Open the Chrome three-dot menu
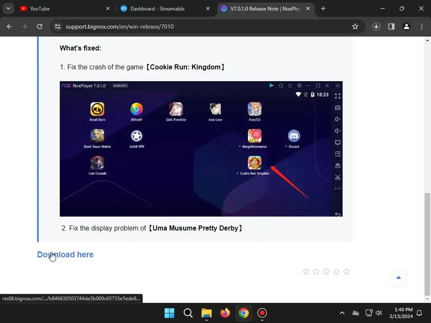 point(422,26)
